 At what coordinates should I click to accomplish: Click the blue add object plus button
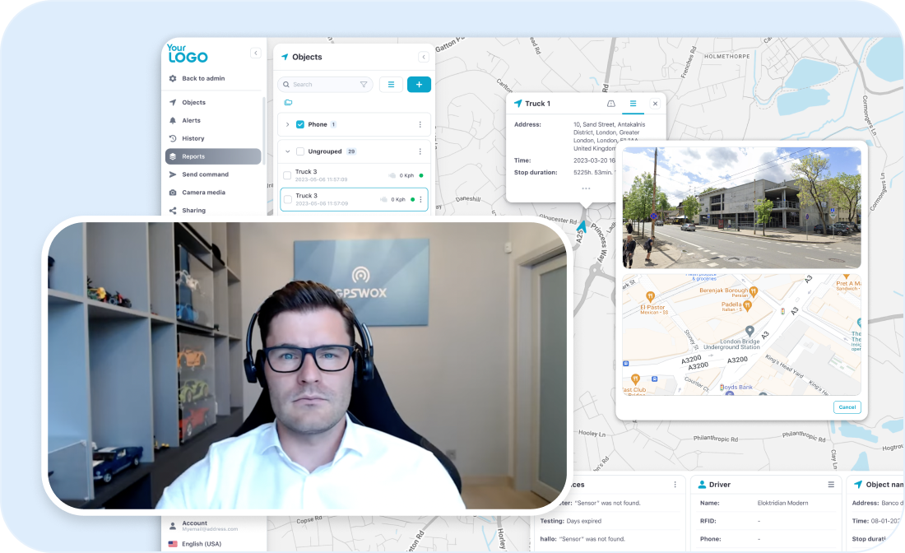[419, 84]
